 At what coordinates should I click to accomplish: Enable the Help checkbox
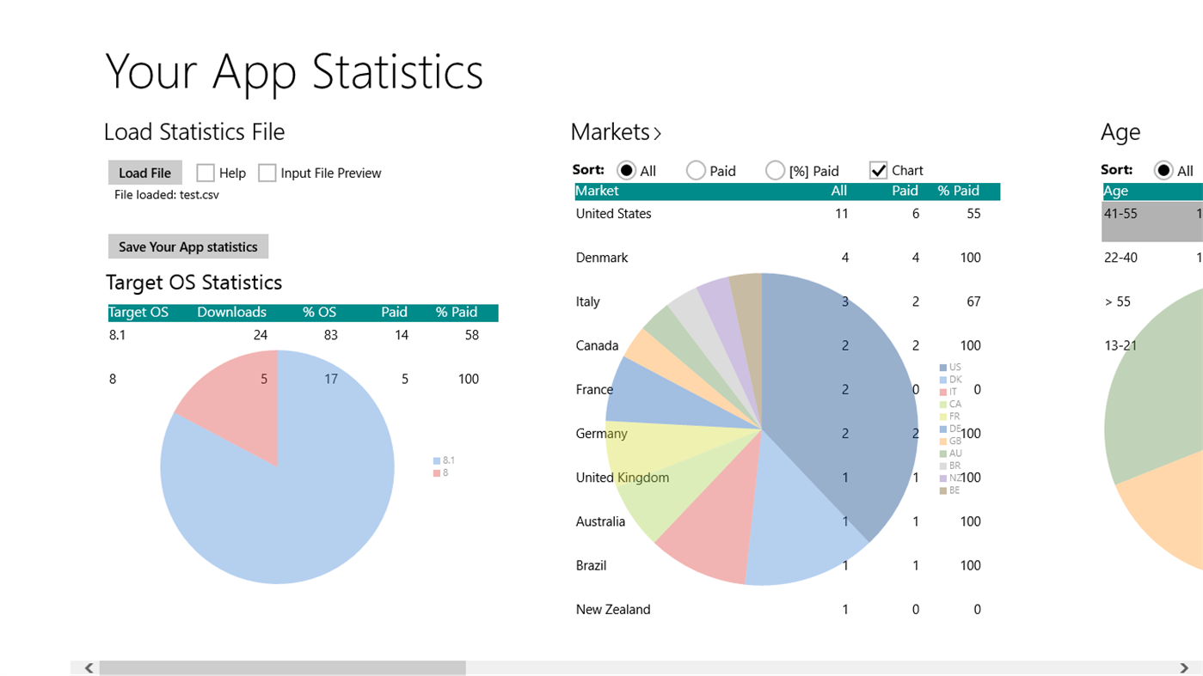point(205,173)
